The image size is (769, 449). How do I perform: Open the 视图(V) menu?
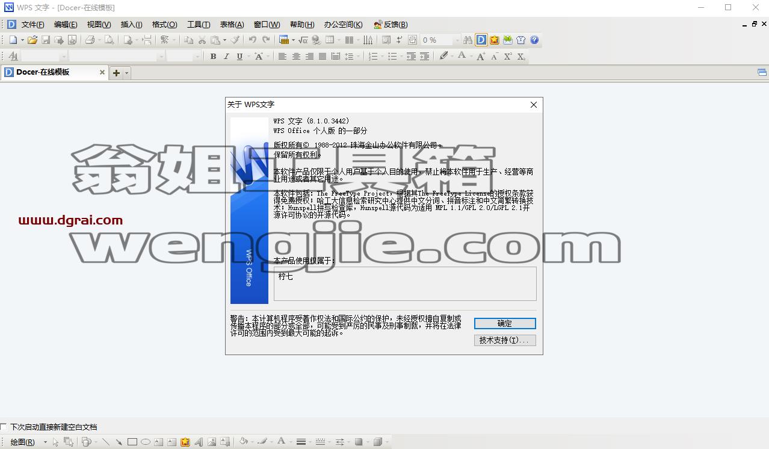pos(99,24)
